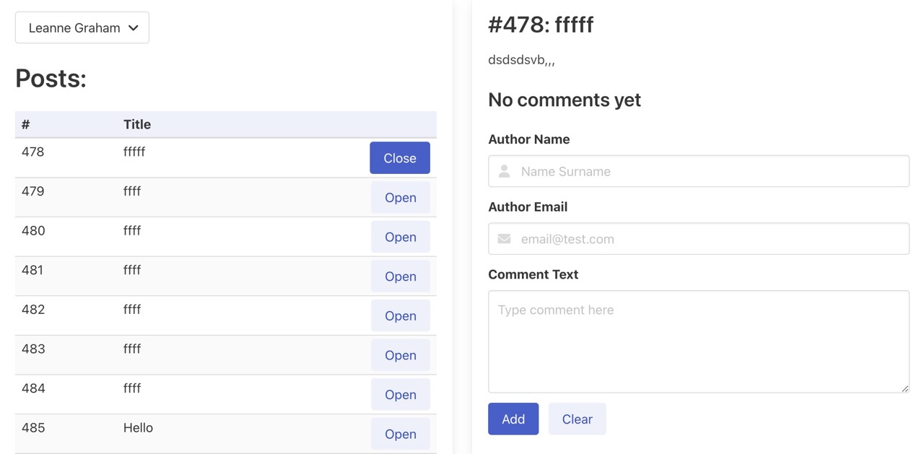
Task: Click the Comment Text textarea
Action: tap(698, 341)
